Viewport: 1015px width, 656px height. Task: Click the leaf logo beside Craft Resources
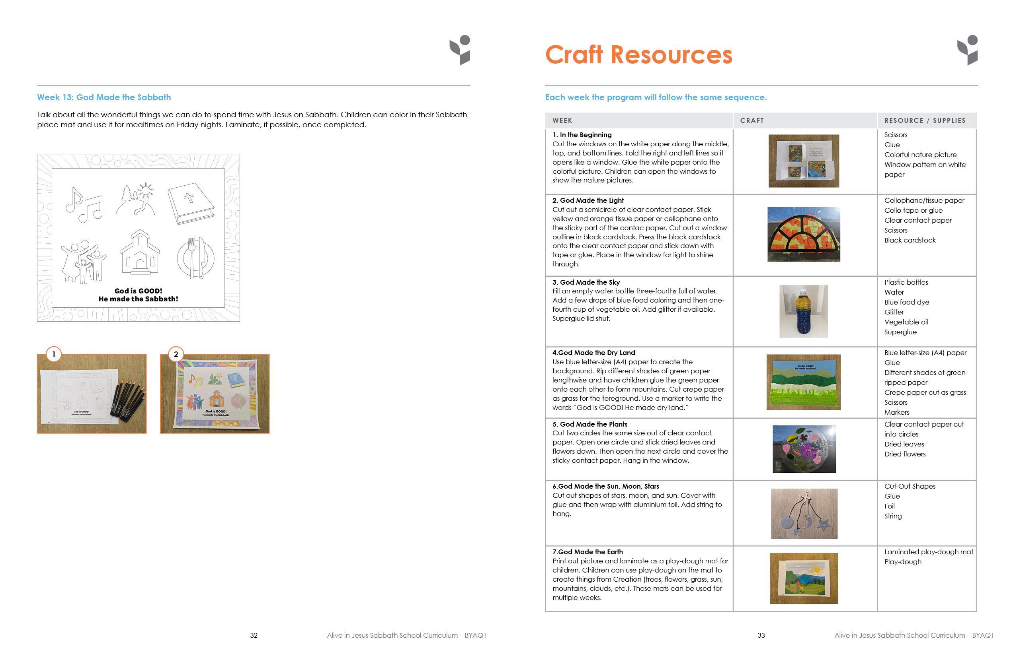[967, 50]
